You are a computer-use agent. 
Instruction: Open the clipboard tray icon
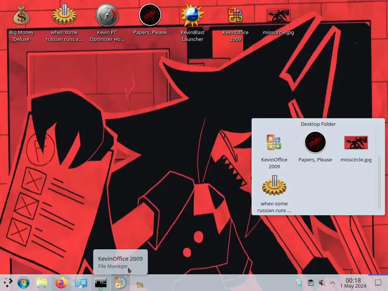coord(311,283)
